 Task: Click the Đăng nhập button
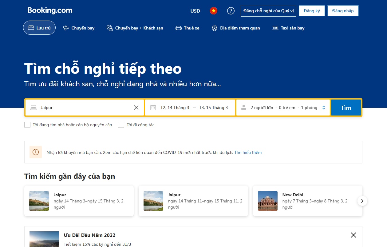click(343, 11)
